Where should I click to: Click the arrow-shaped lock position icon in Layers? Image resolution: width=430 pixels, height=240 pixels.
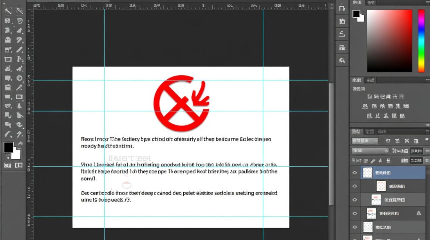point(380,161)
